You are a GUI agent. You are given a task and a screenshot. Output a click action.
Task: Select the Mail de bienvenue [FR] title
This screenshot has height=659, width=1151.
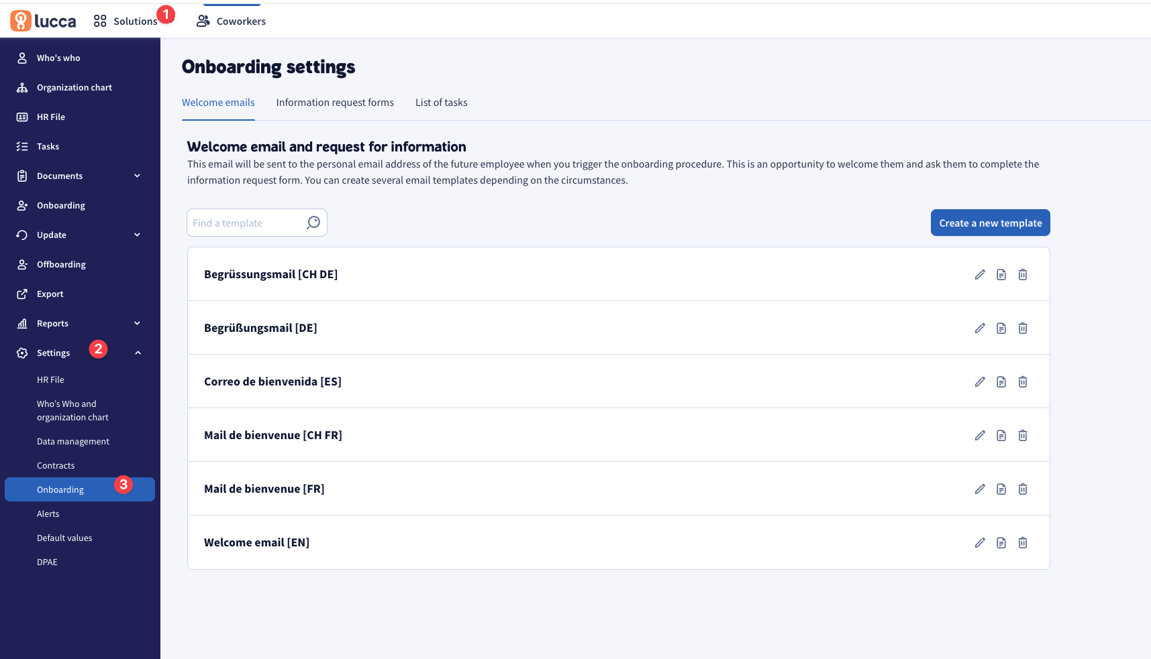pyautogui.click(x=264, y=489)
